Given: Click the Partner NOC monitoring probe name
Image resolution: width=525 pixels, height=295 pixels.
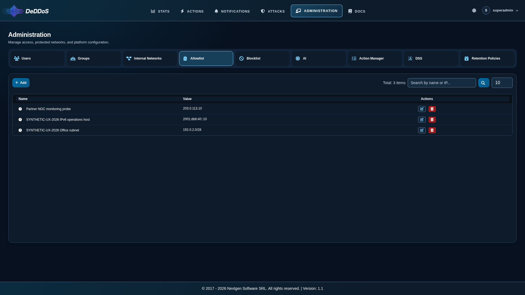Looking at the screenshot, I should point(48,109).
